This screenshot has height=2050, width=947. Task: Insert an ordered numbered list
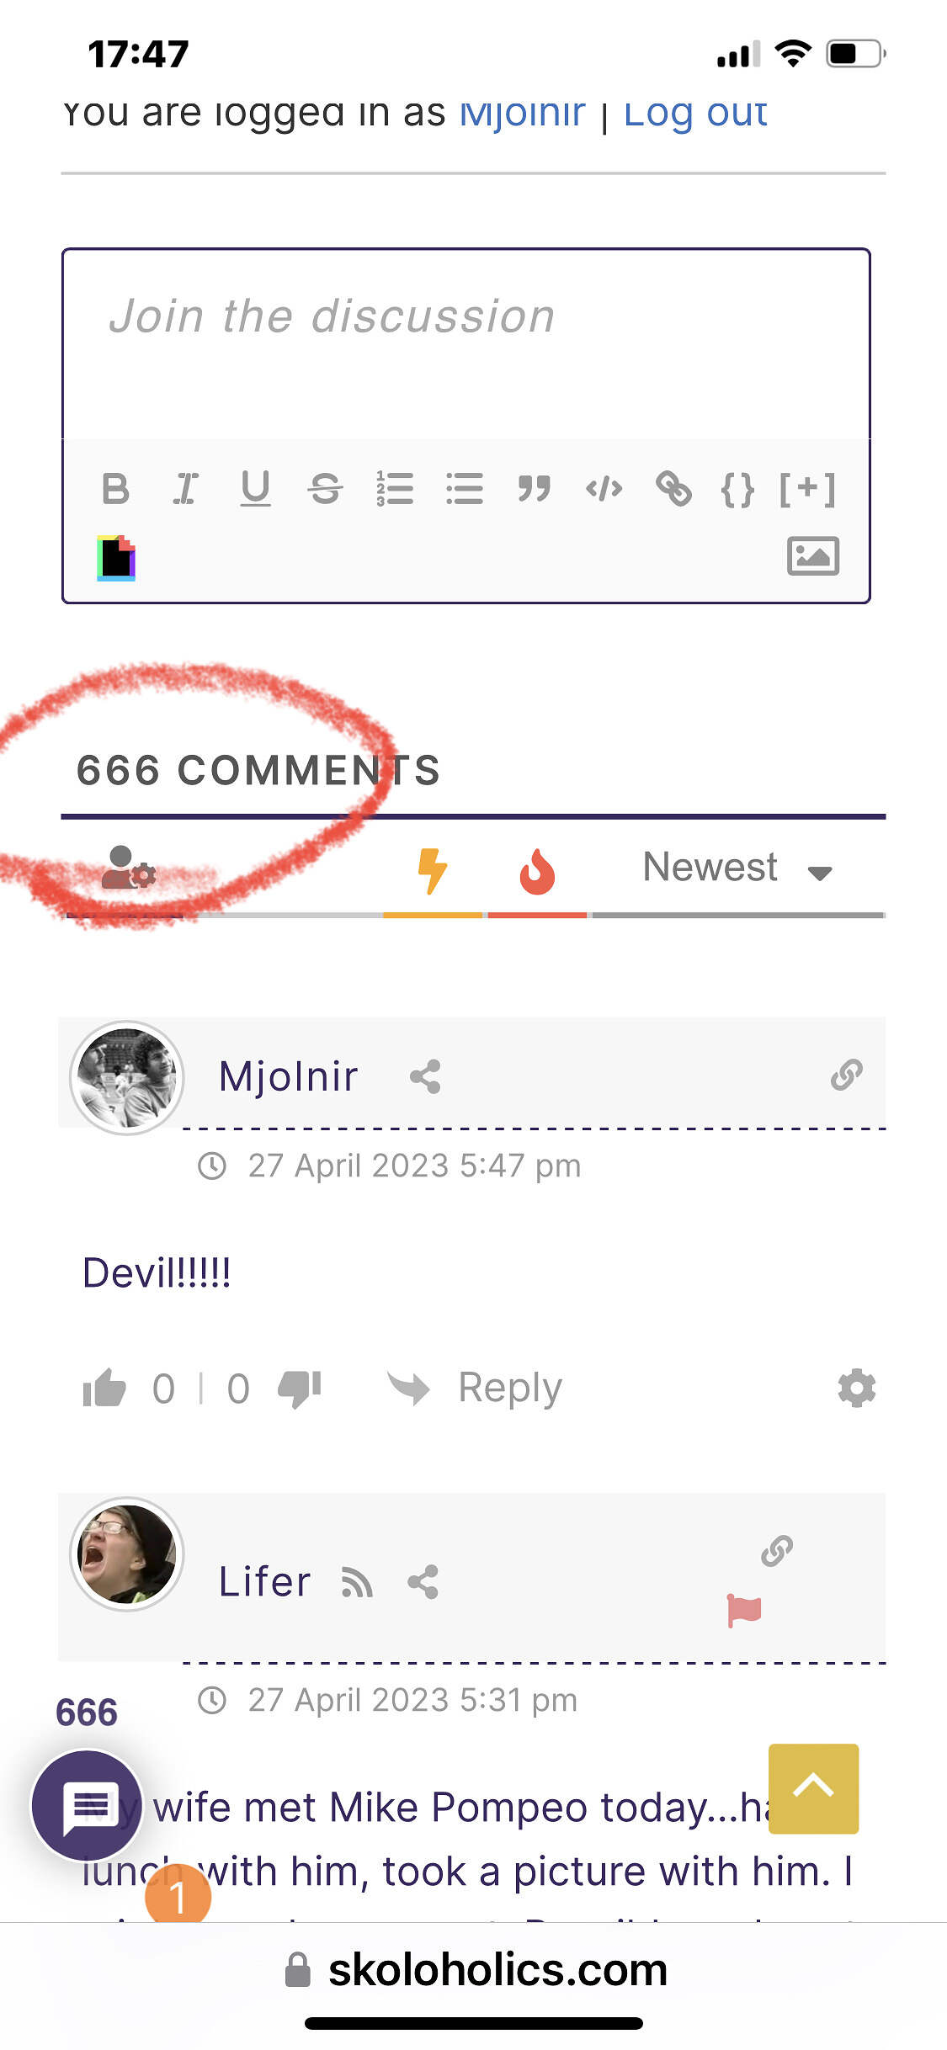395,488
